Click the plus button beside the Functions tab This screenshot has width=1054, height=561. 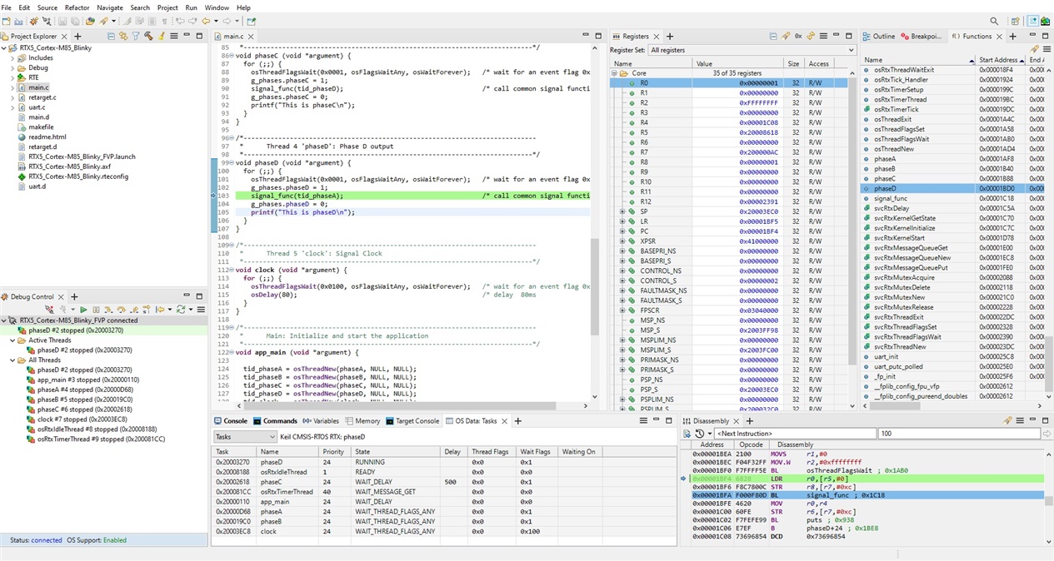click(1013, 36)
